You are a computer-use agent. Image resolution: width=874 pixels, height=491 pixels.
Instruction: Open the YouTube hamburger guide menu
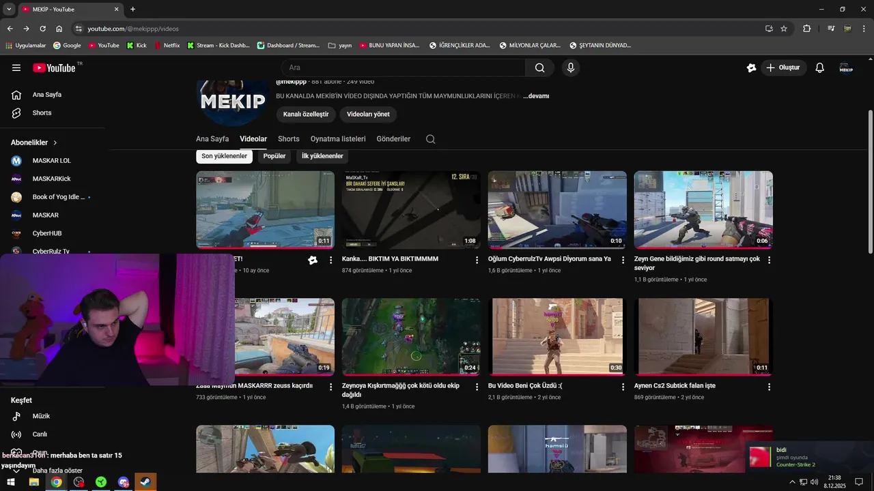pyautogui.click(x=16, y=68)
